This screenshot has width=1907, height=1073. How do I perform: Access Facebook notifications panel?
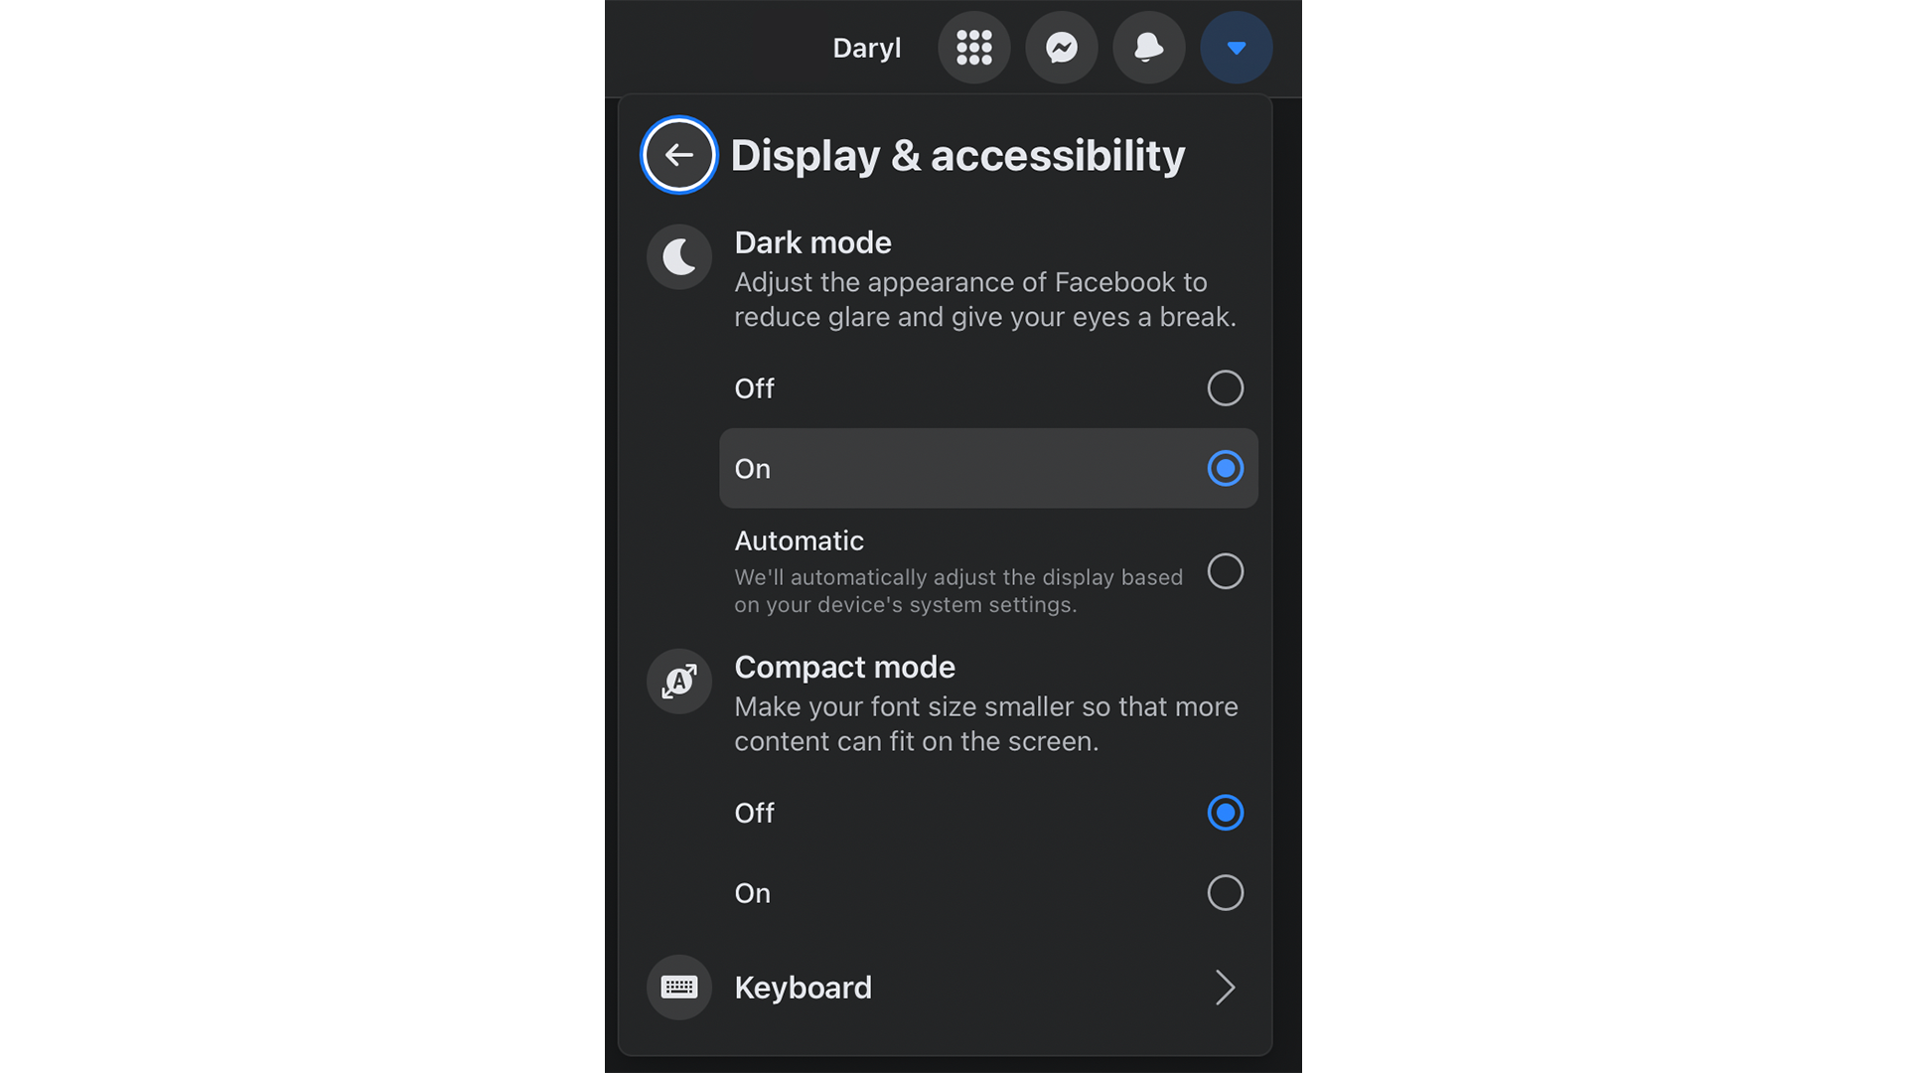coord(1147,47)
